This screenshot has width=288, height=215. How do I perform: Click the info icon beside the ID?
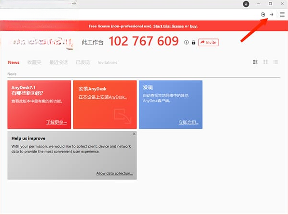point(186,42)
